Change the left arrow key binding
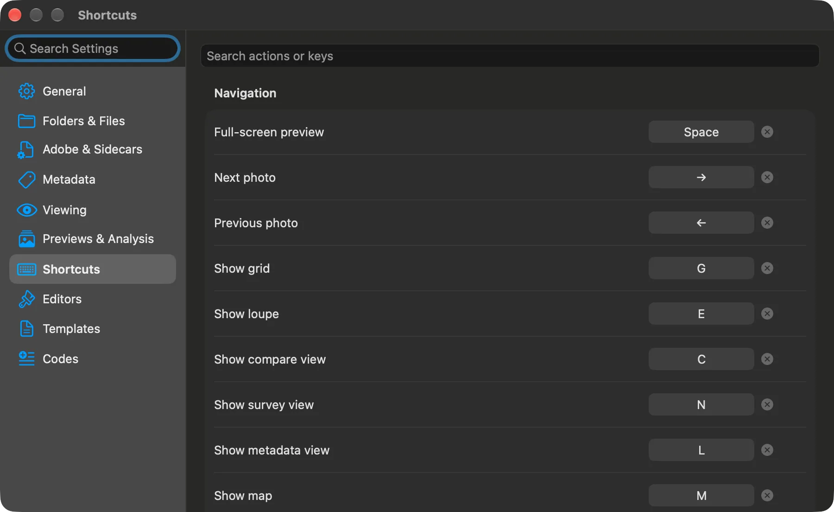 (701, 223)
